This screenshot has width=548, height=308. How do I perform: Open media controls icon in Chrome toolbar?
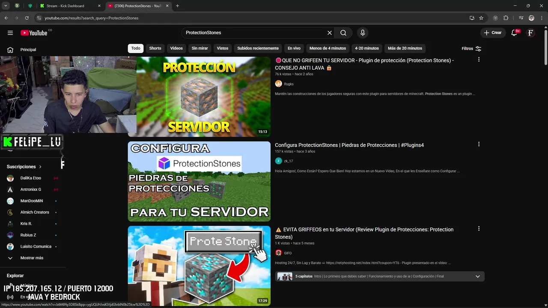pos(521,18)
